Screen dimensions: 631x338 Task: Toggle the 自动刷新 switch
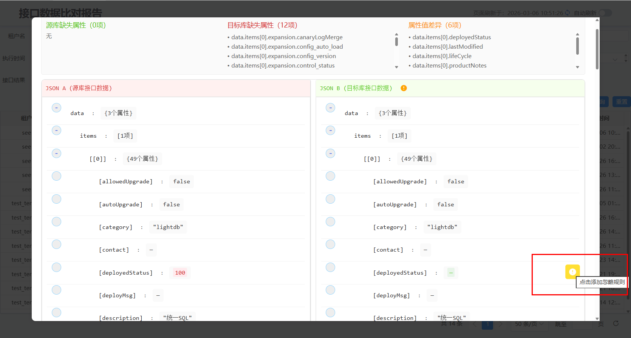605,13
